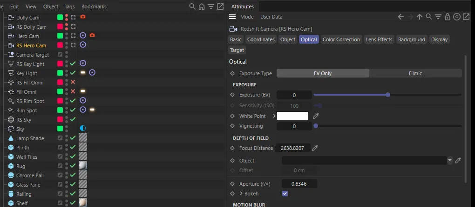Click the Hero Cam orange camera tag
475x207 pixels.
pos(92,36)
